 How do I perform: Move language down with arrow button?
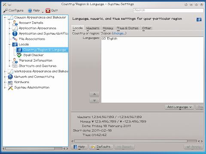coord(94,101)
